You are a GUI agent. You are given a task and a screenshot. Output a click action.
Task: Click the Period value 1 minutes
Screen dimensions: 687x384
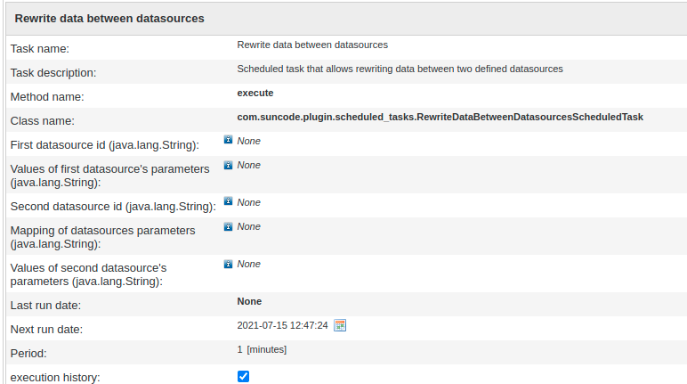click(262, 349)
